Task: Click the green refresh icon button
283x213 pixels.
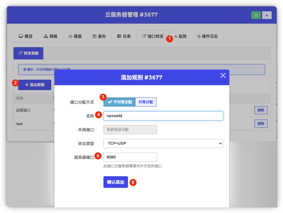Action: click(256, 15)
